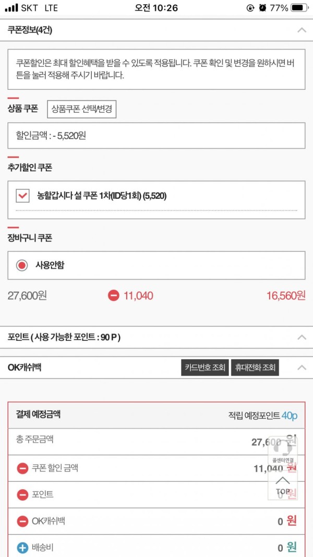
Task: Tap minus icon next to 포인트 row
Action: point(22,495)
